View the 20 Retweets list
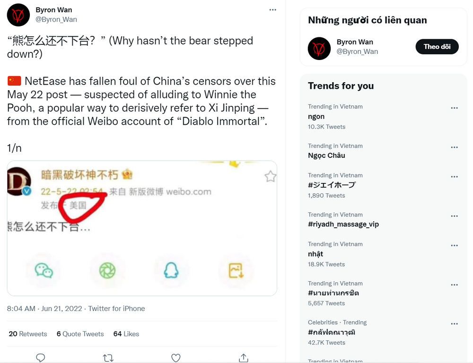The height and width of the screenshot is (363, 473). click(28, 334)
